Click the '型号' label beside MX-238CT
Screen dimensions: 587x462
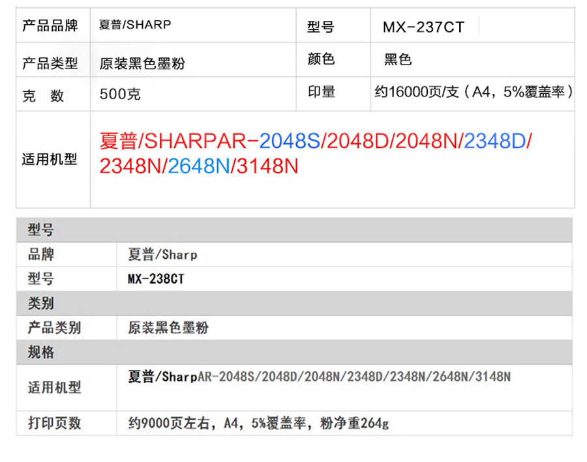(41, 279)
